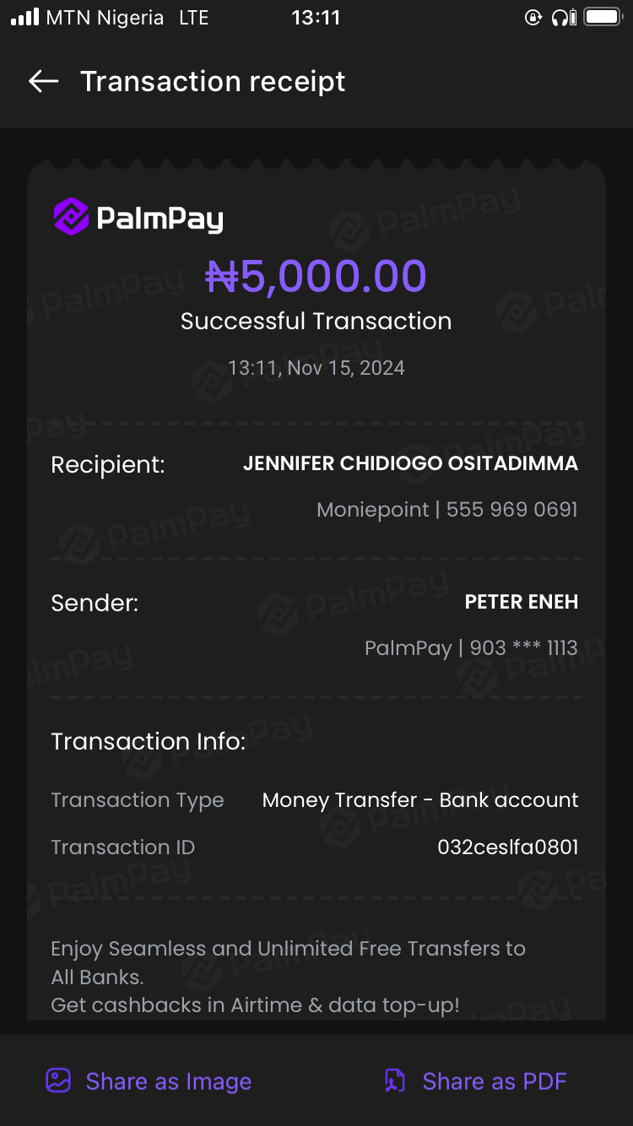Tap the back arrow icon
Viewport: 633px width, 1126px height.
click(x=43, y=81)
